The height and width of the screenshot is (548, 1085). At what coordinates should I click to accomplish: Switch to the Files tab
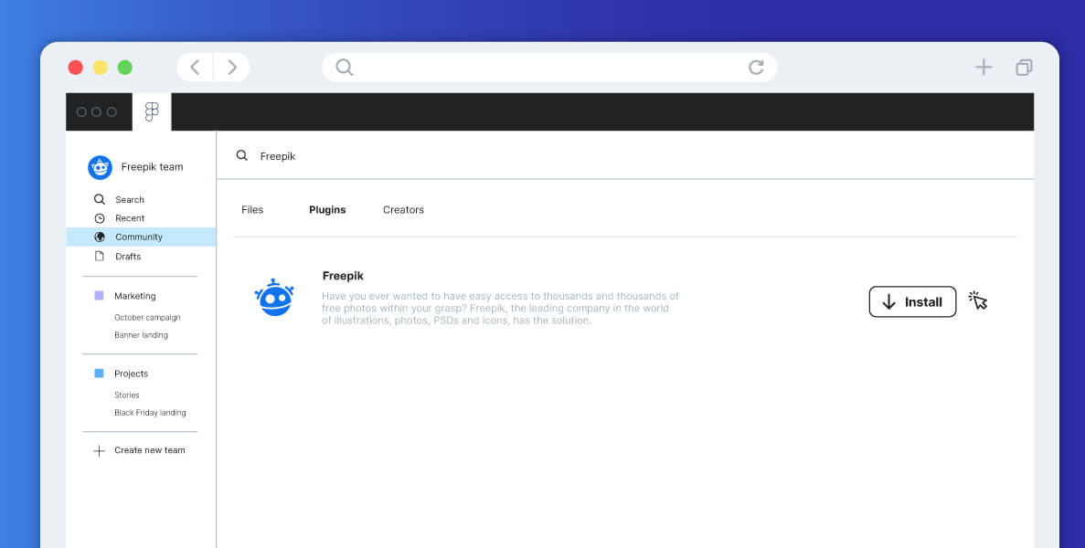pyautogui.click(x=252, y=210)
